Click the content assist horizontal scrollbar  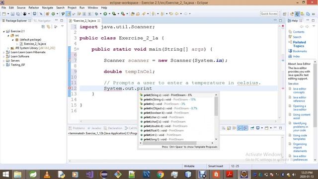click(x=169, y=143)
